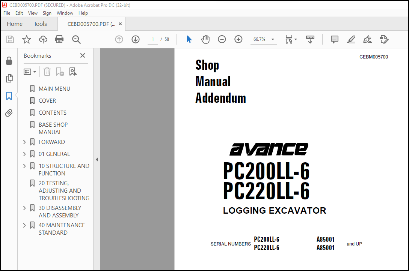Select the FORWARD bookmark label
This screenshot has height=271, width=409.
52,142
